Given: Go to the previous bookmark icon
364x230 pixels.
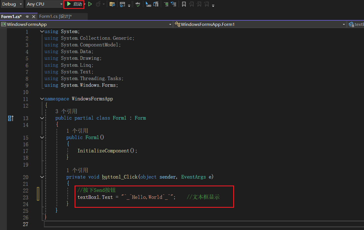Looking at the screenshot, I should pos(191,4).
